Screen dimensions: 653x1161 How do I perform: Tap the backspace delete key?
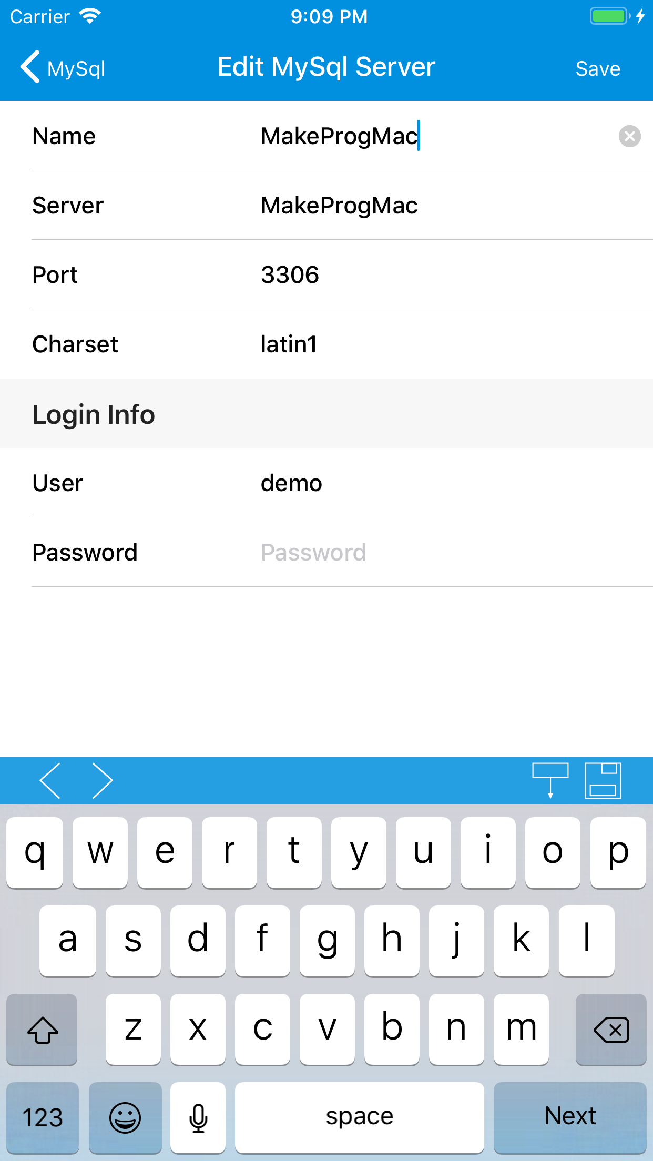[611, 1029]
